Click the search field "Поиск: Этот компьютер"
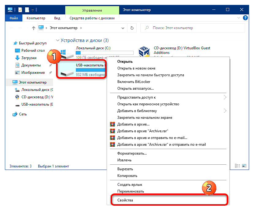The image size is (254, 210). [x=193, y=28]
